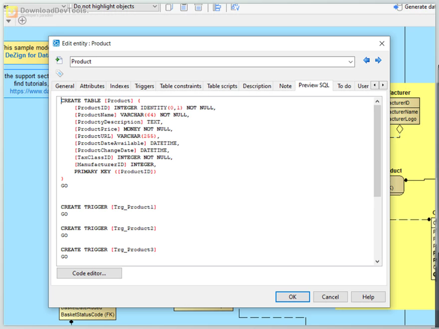Image resolution: width=439 pixels, height=329 pixels.
Task: Open the Indexes tab
Action: pyautogui.click(x=119, y=86)
